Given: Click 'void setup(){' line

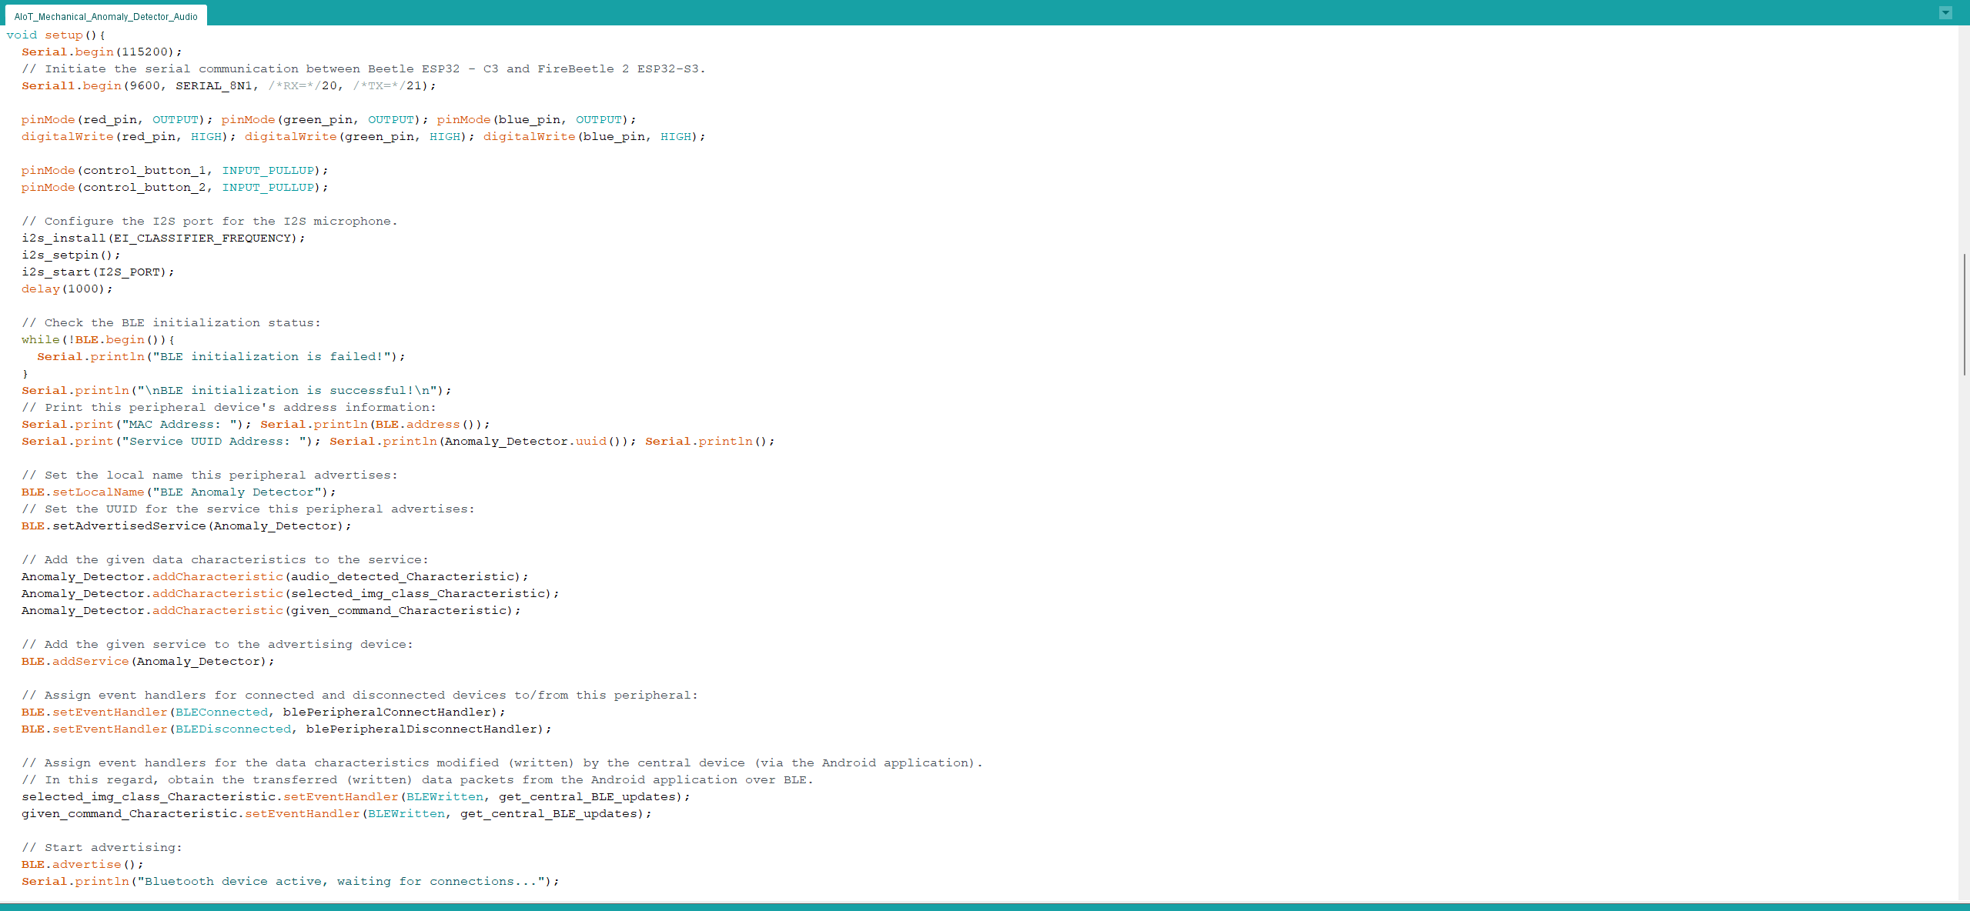Looking at the screenshot, I should 56,35.
